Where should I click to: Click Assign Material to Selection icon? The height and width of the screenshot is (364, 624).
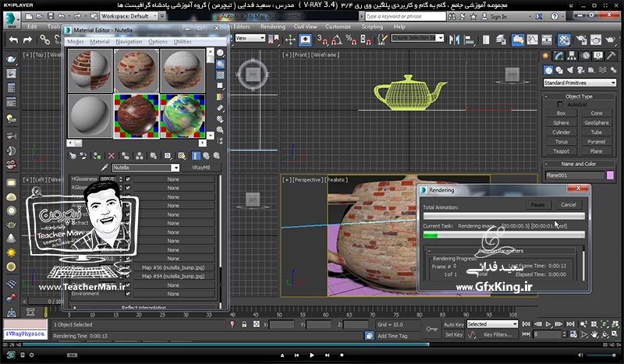tap(97, 156)
